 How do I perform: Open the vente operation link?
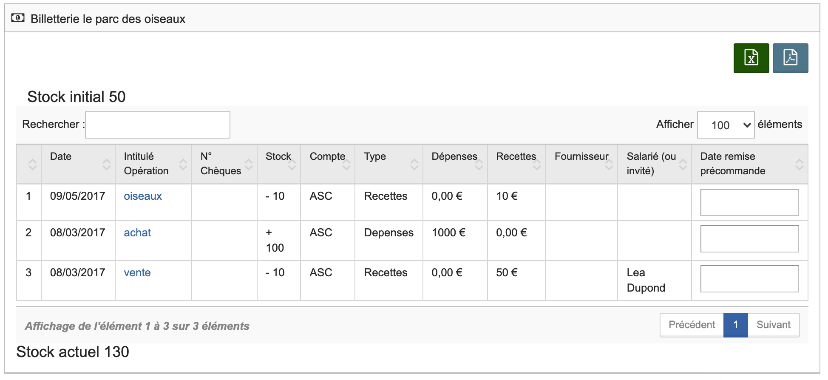(x=137, y=272)
